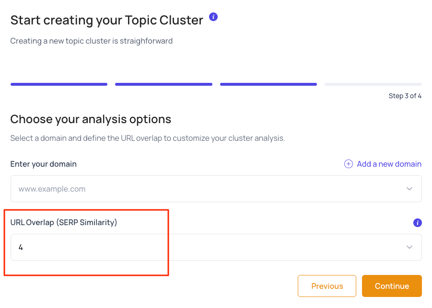Select the third progress step bar

[269, 84]
